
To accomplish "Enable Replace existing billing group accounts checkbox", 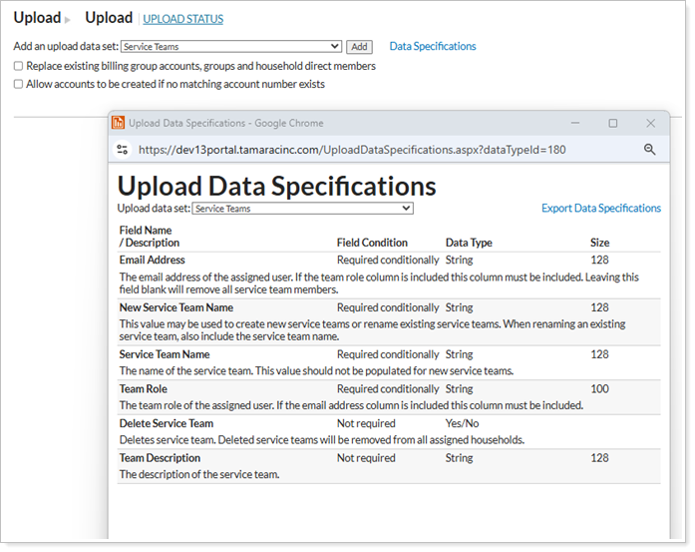I will [x=18, y=66].
